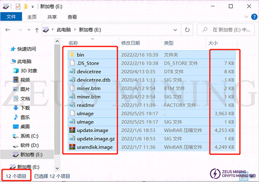
Task: Select the 3,963 KB uImage file icon
Action: pyautogui.click(x=72, y=113)
